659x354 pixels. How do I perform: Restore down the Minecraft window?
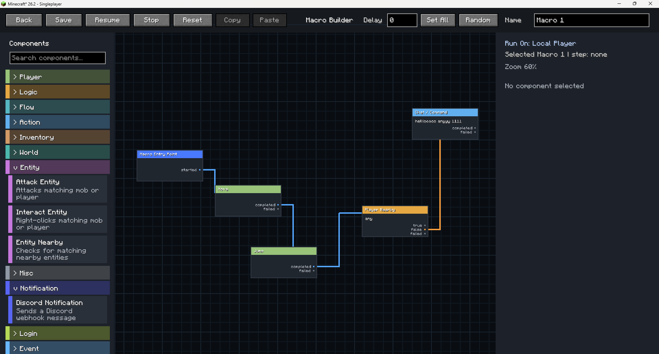[635, 4]
